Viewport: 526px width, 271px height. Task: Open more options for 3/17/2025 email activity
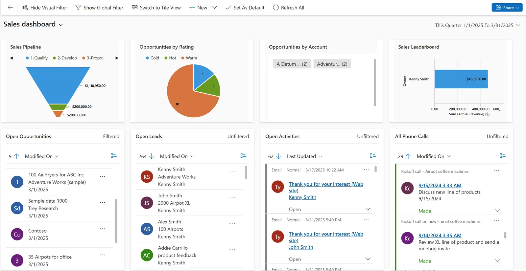coord(367,169)
